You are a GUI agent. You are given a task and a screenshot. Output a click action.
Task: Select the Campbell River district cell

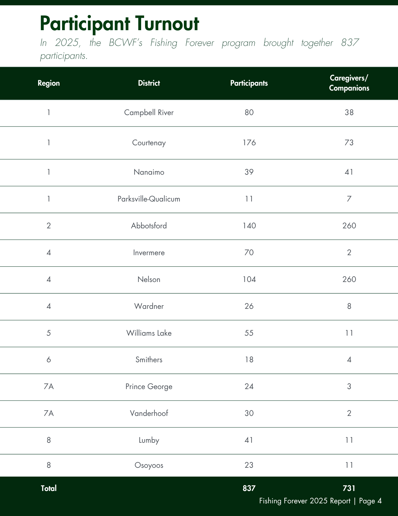coord(149,112)
